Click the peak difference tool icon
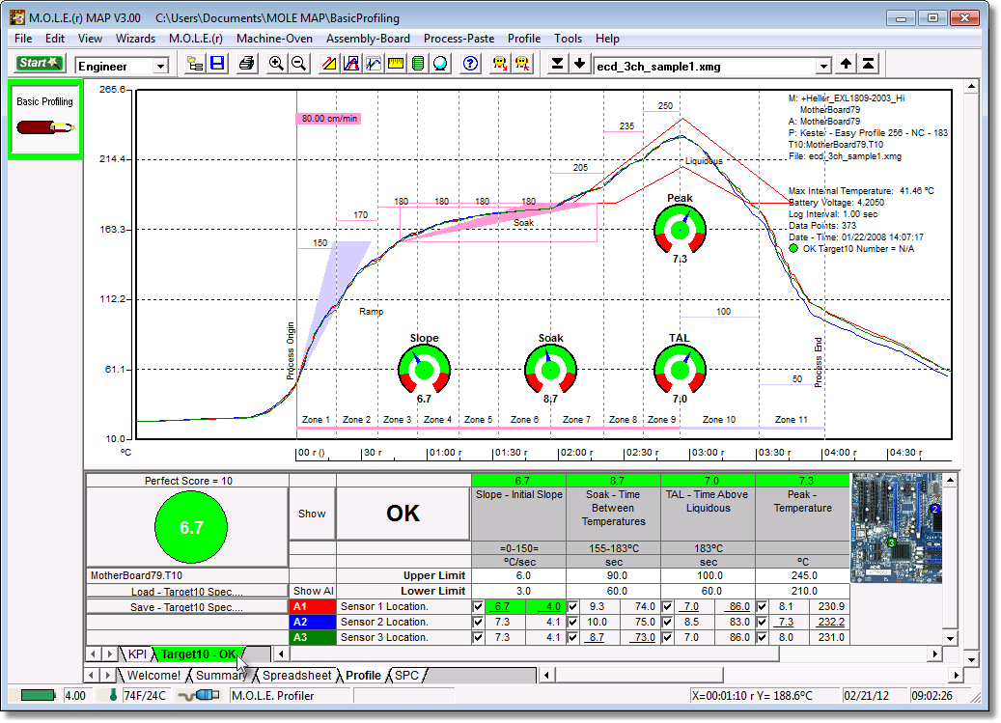Image resolution: width=1001 pixels, height=723 pixels. (x=351, y=64)
